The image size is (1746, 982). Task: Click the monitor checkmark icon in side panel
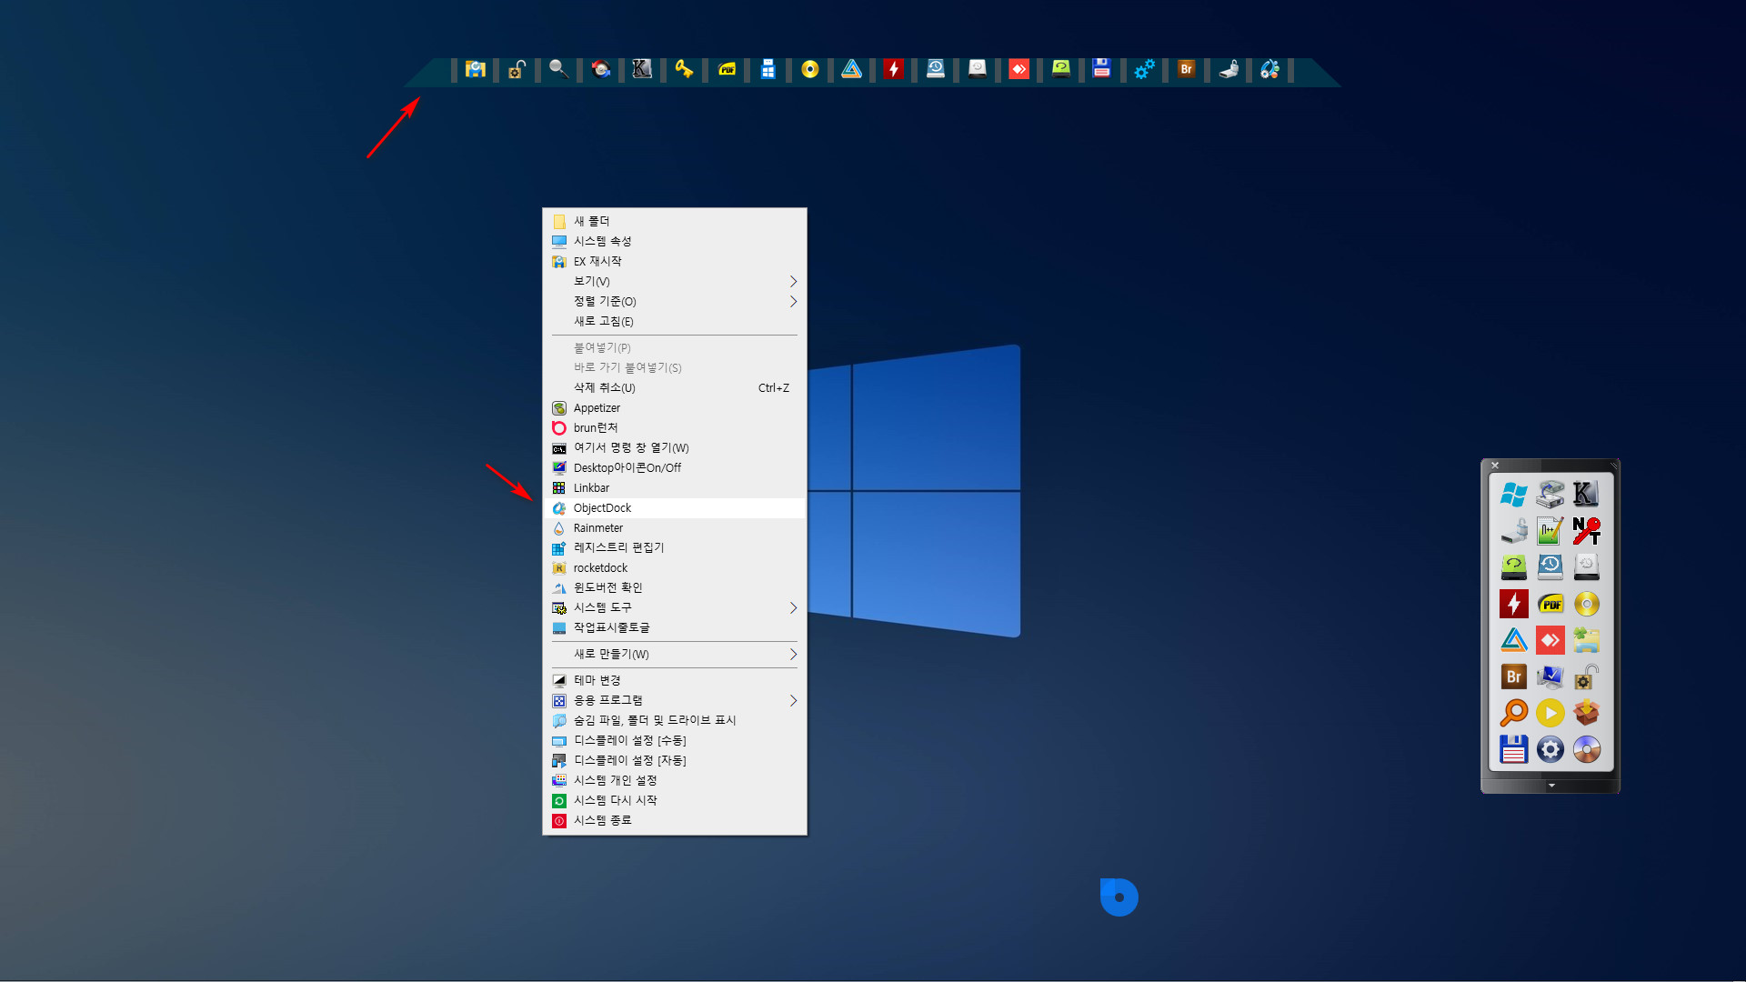1550,676
